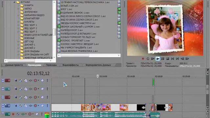Open Track Motion for track 5

pyautogui.click(x=26, y=81)
